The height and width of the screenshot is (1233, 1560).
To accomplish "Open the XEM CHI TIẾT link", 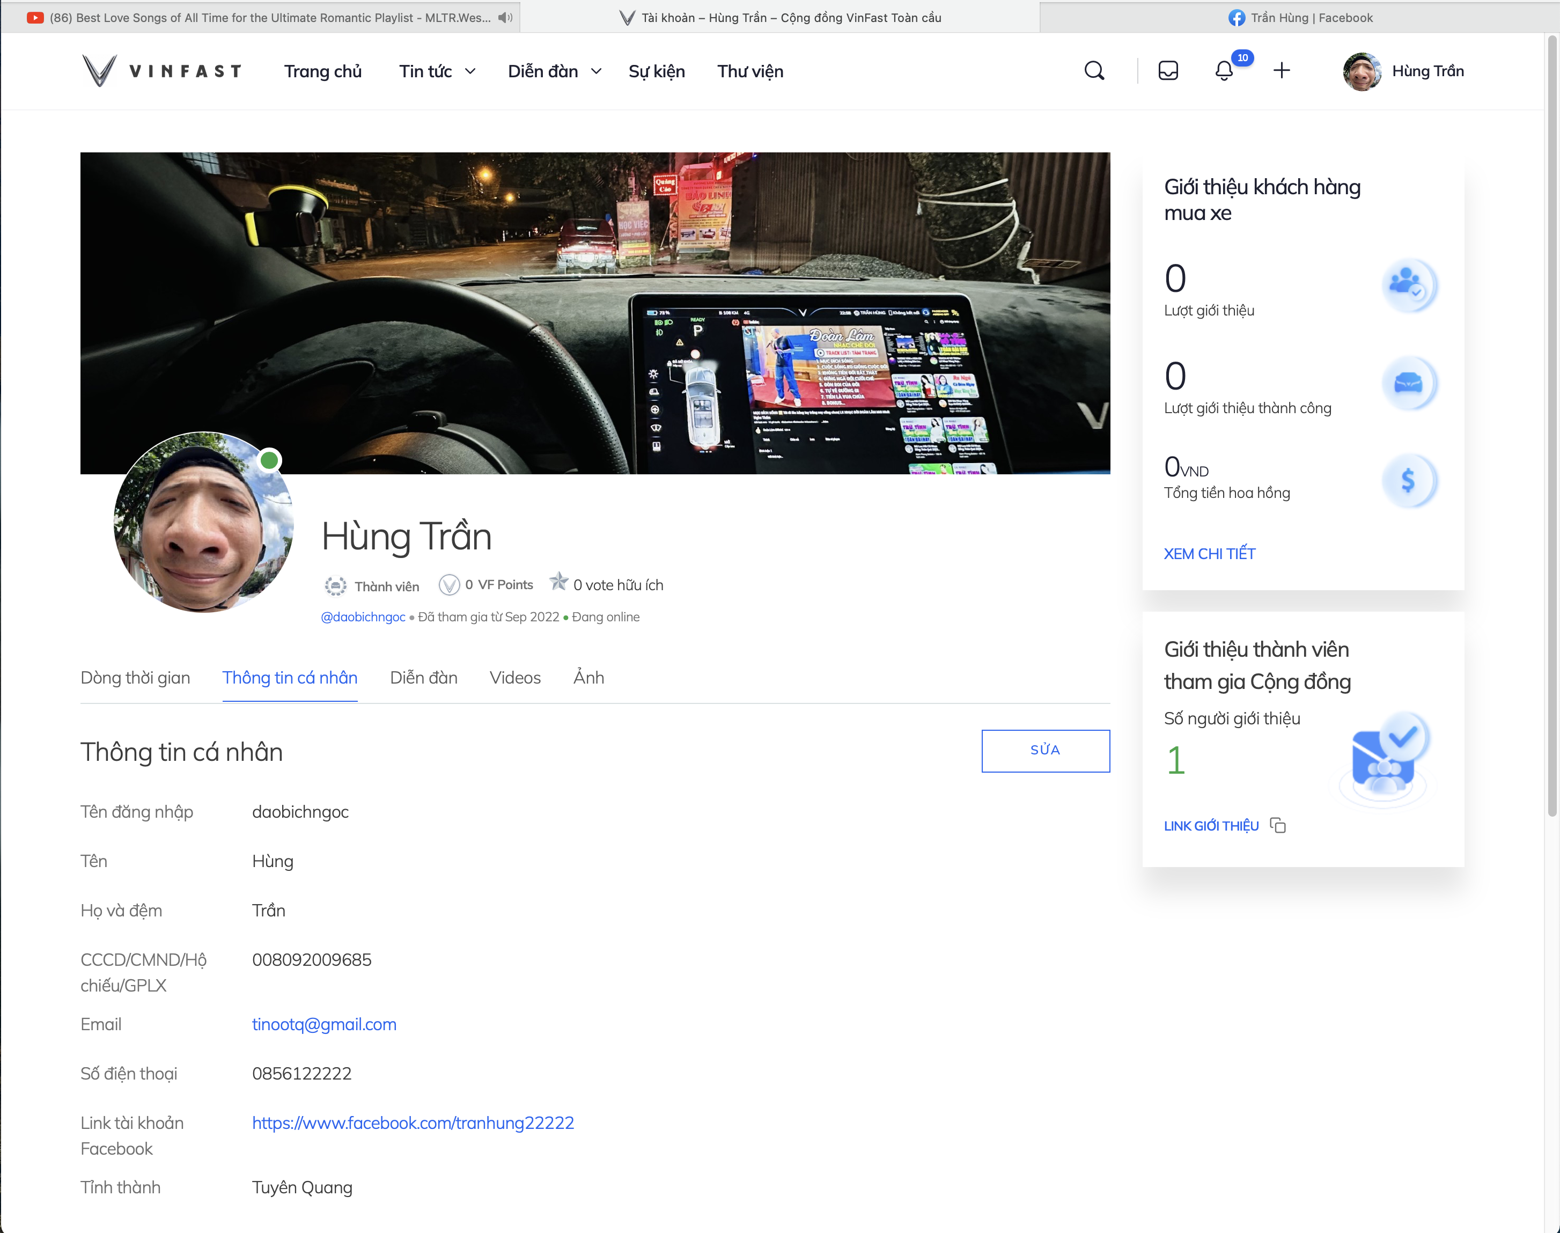I will (1209, 554).
